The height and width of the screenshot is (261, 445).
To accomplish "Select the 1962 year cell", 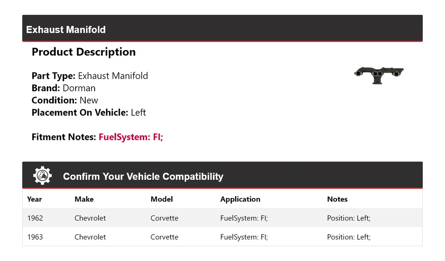I will coord(35,218).
